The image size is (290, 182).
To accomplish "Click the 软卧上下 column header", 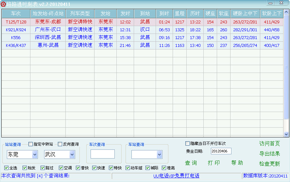I will coord(271,13).
